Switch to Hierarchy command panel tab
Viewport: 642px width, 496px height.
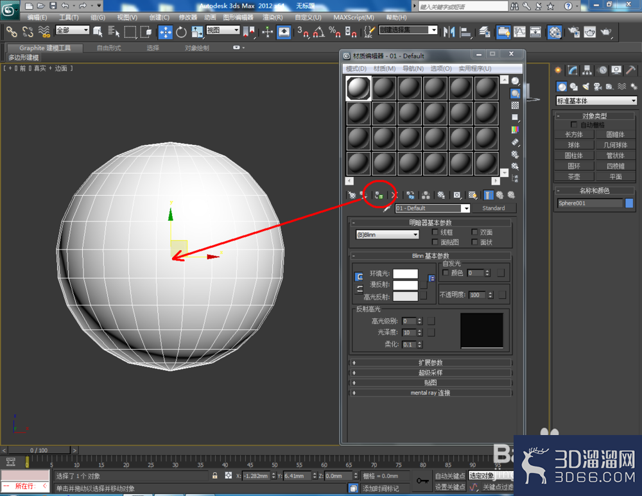(x=587, y=71)
